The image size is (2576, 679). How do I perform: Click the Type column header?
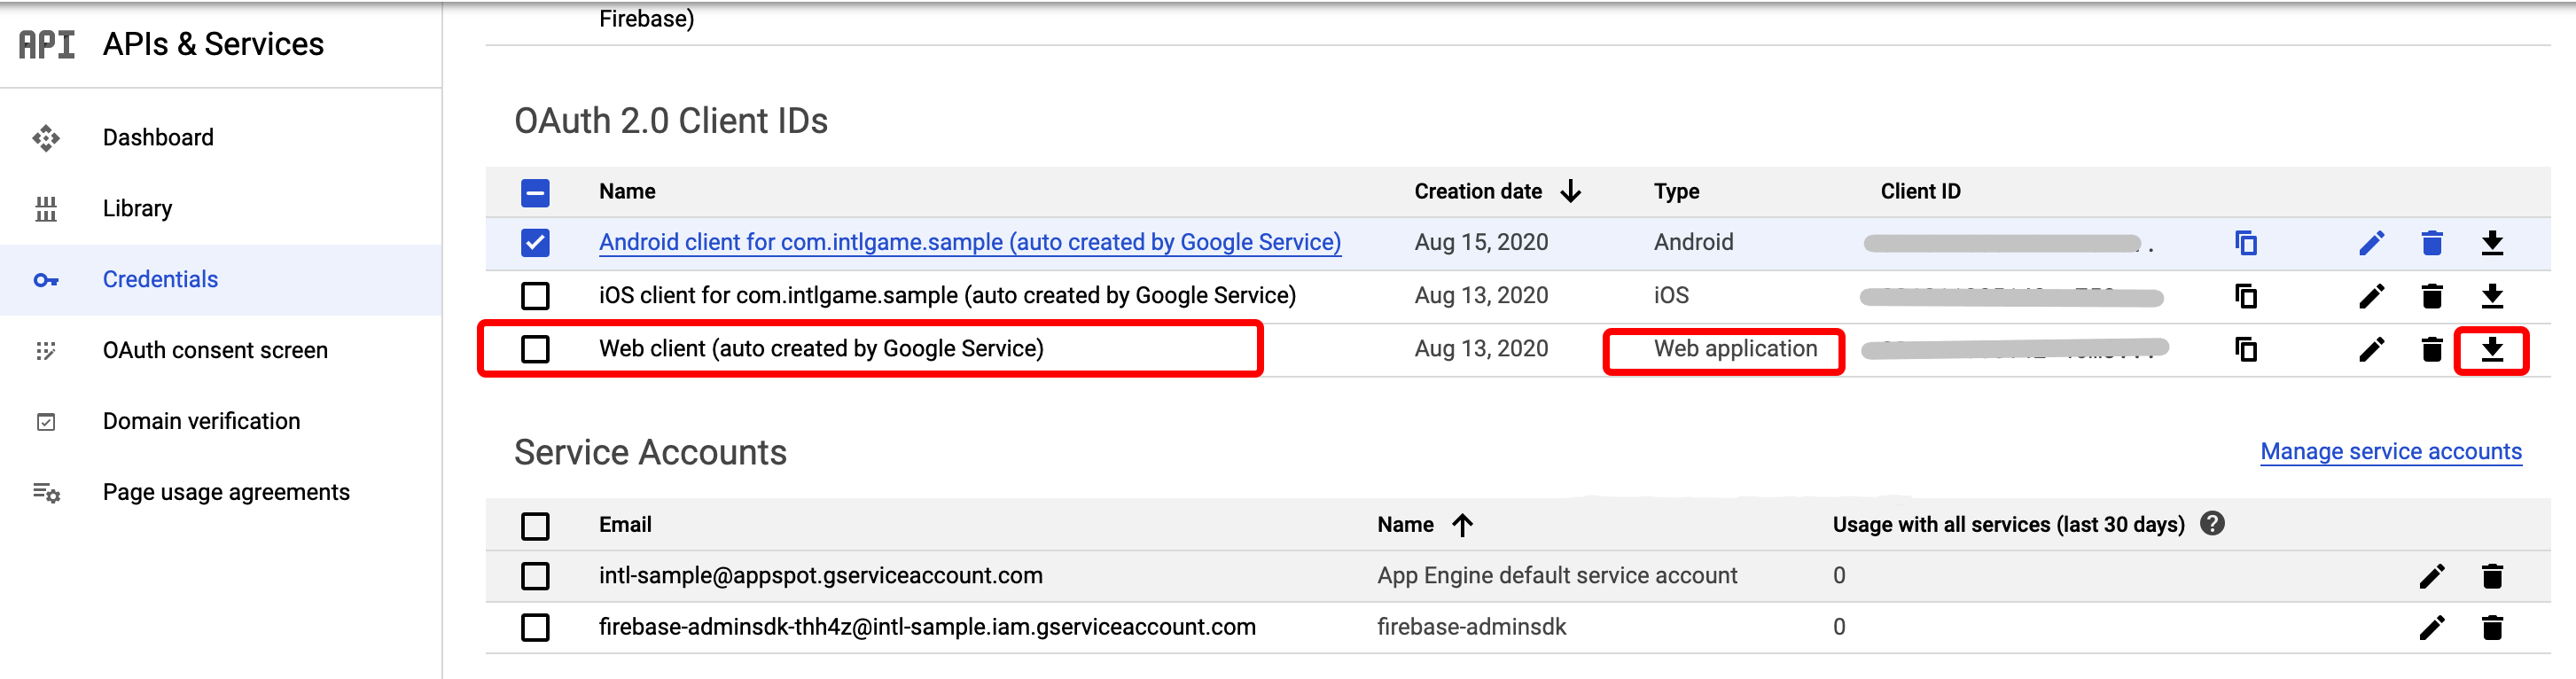(x=1676, y=191)
